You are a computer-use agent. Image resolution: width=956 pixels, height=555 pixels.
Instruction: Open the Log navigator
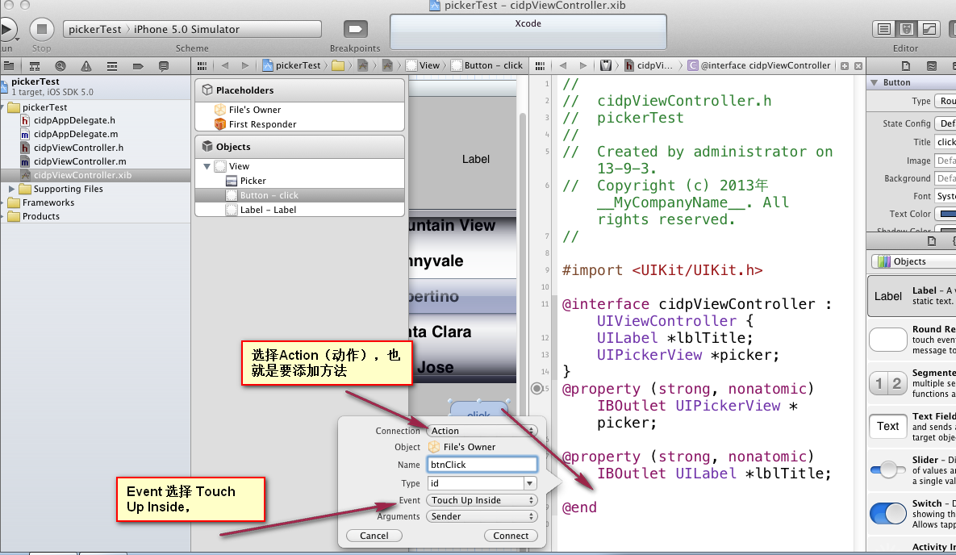click(164, 66)
